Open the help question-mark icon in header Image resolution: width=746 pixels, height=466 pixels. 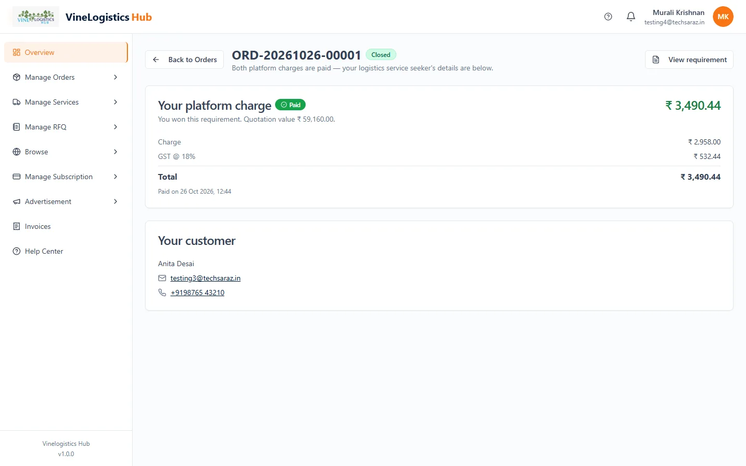coord(608,17)
